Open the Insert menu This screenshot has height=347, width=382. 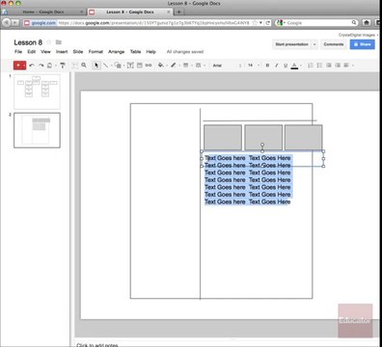pyautogui.click(x=62, y=51)
